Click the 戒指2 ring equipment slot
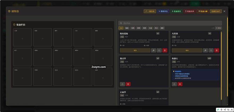The width and height of the screenshot is (234, 112). (63, 57)
